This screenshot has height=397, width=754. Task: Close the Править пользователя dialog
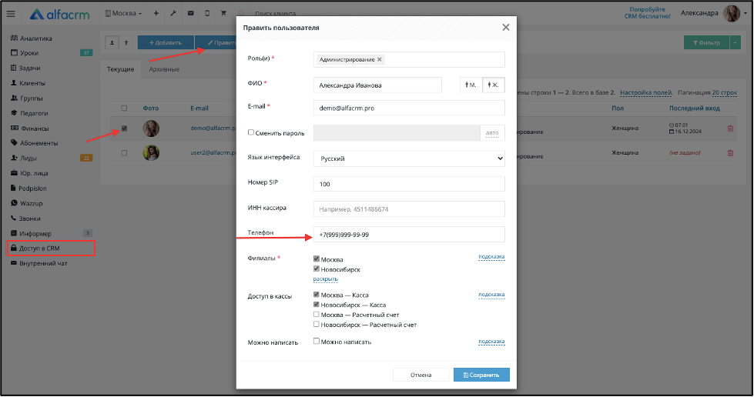(x=506, y=28)
